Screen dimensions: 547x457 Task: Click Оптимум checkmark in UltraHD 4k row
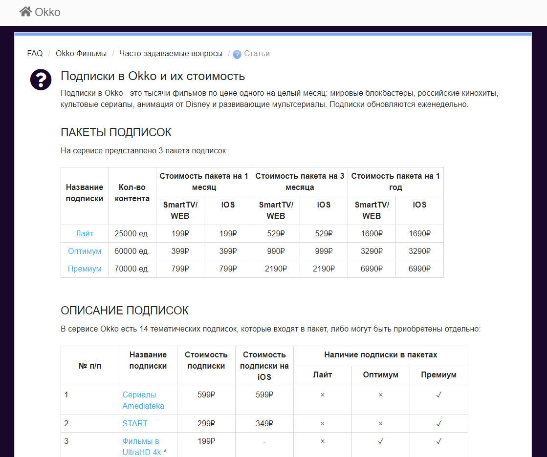point(381,441)
